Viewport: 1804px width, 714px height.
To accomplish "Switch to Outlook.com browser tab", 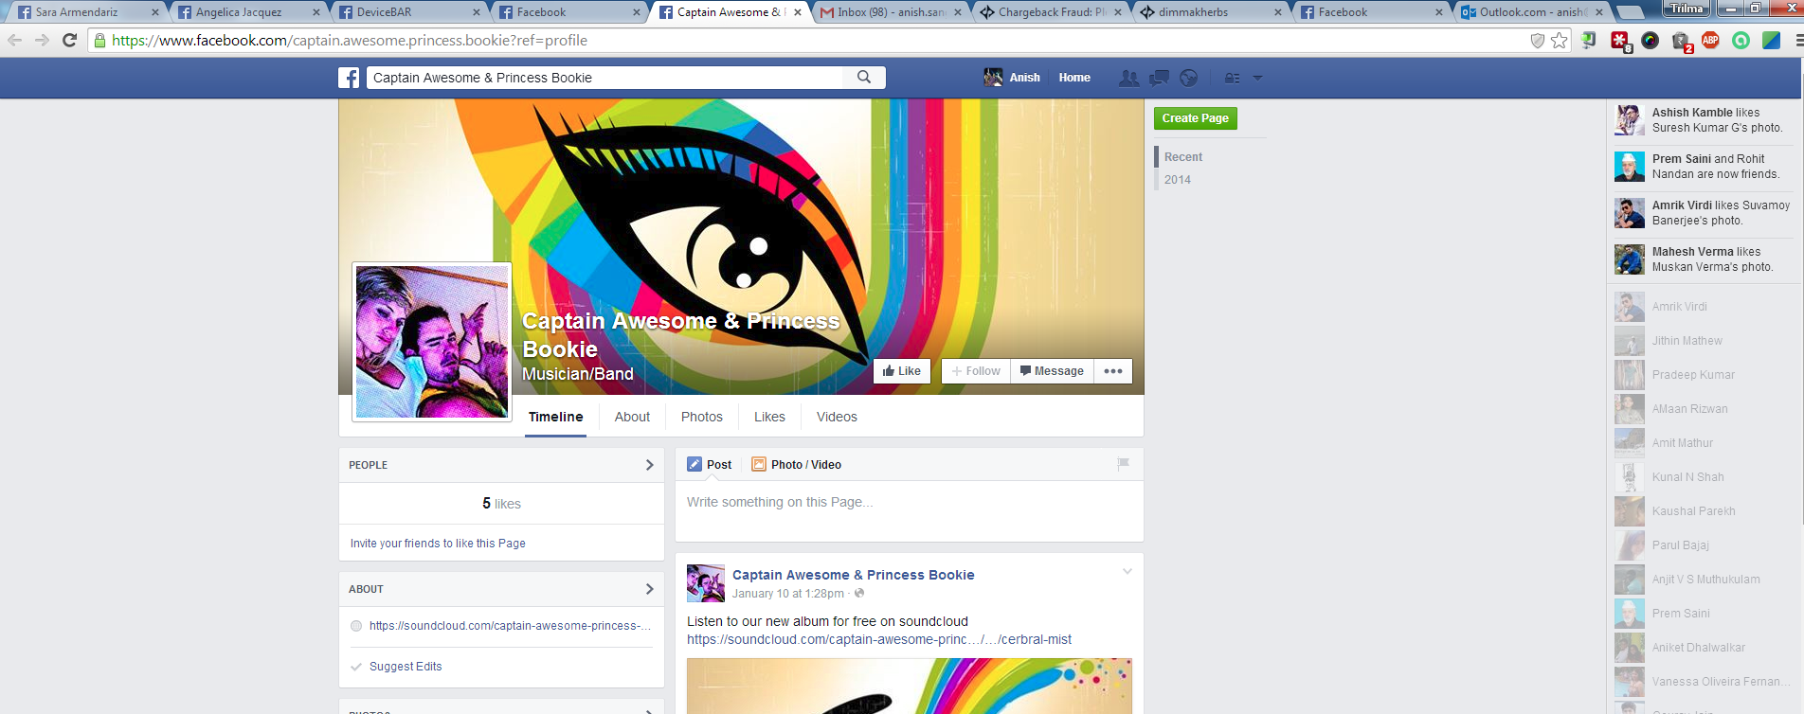I will 1531,12.
